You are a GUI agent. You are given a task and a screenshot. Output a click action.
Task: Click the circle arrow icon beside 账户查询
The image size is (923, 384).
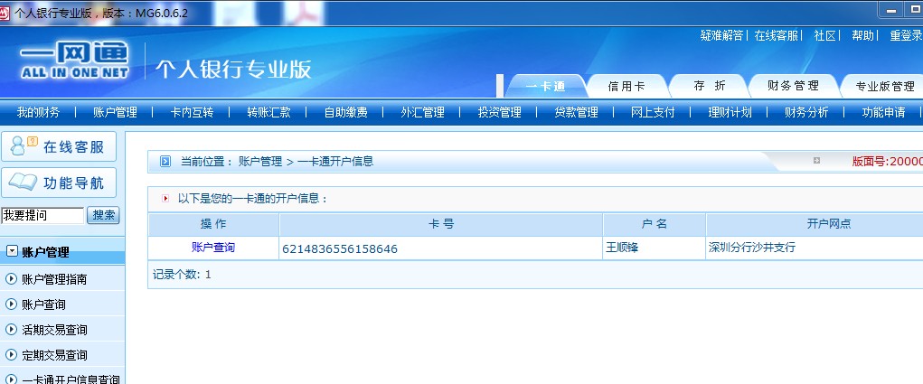click(11, 304)
